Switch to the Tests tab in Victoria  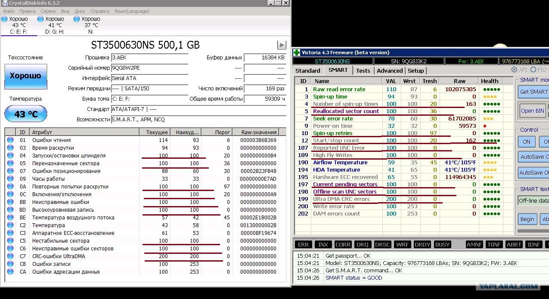[x=363, y=71]
